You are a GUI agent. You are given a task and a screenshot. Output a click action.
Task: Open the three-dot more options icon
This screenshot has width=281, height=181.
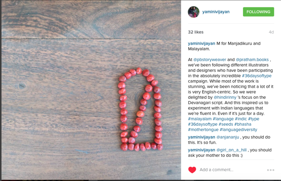[270, 170]
